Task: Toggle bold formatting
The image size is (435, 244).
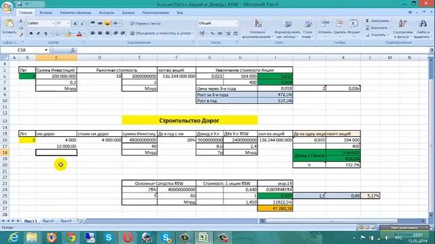Action: [x=31, y=33]
